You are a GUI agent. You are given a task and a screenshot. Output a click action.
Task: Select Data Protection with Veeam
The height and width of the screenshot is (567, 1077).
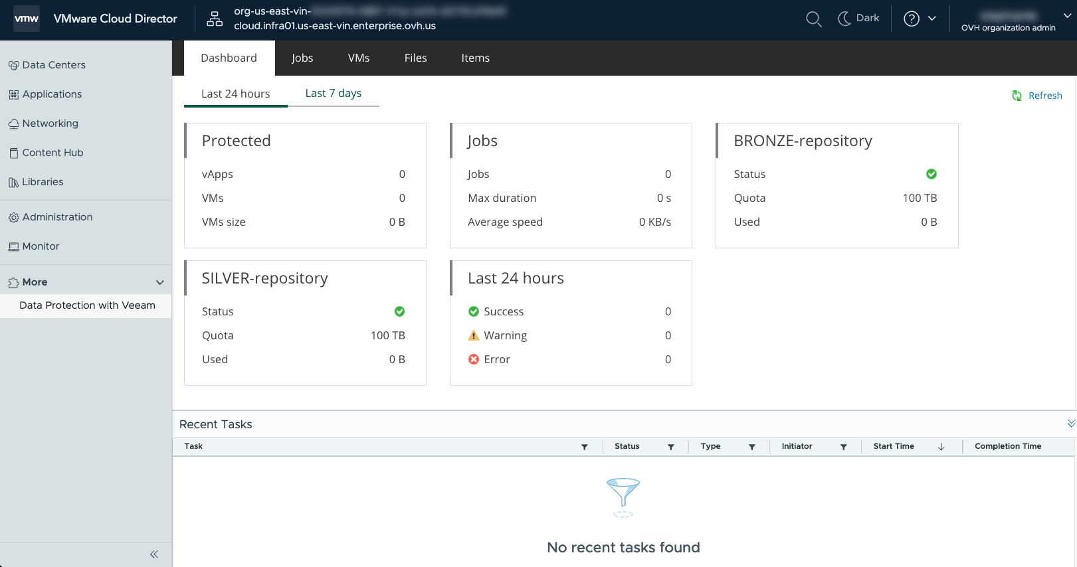[87, 305]
